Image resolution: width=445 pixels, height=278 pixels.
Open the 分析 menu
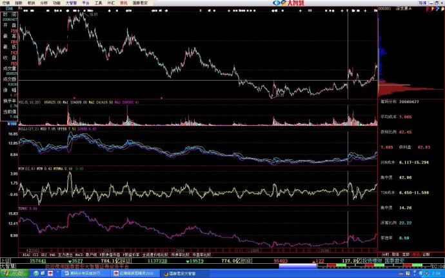point(44,3)
